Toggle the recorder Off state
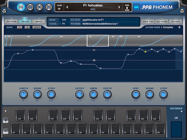Screen dimensions: 187x140 [x=176, y=118]
